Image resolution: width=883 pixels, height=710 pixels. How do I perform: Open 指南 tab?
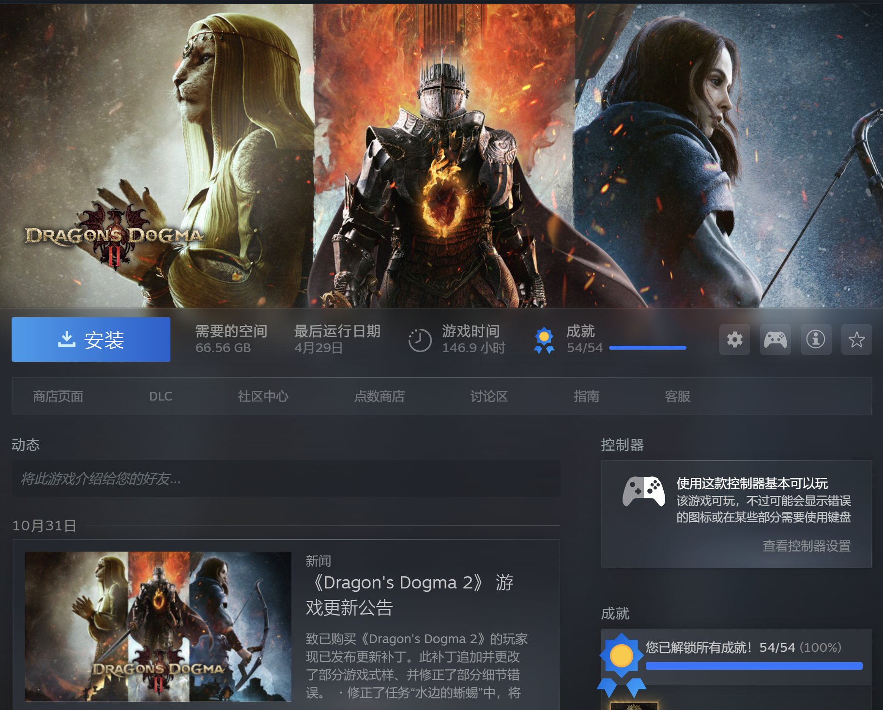tap(586, 396)
